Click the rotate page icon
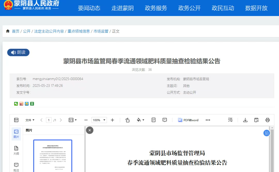 pos(127,120)
